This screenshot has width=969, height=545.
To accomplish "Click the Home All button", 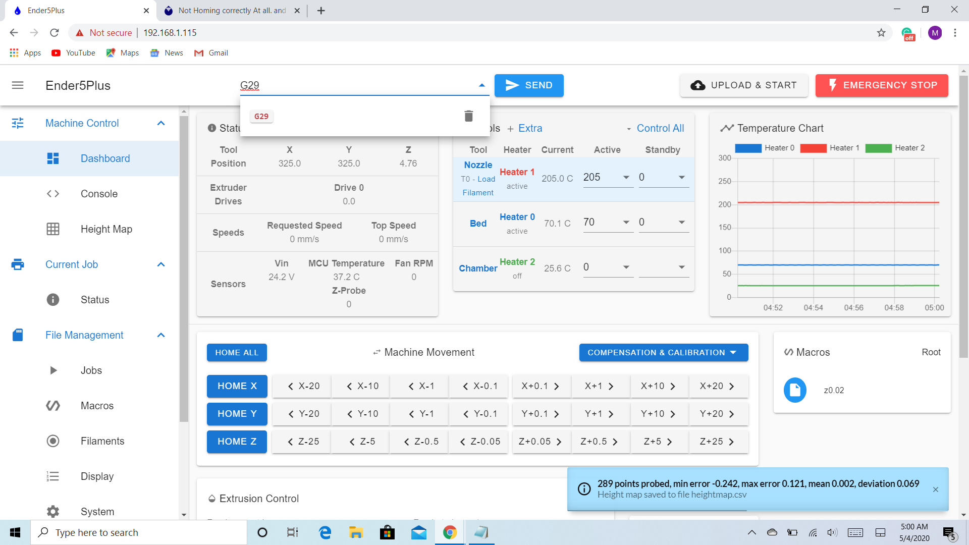I will click(237, 353).
